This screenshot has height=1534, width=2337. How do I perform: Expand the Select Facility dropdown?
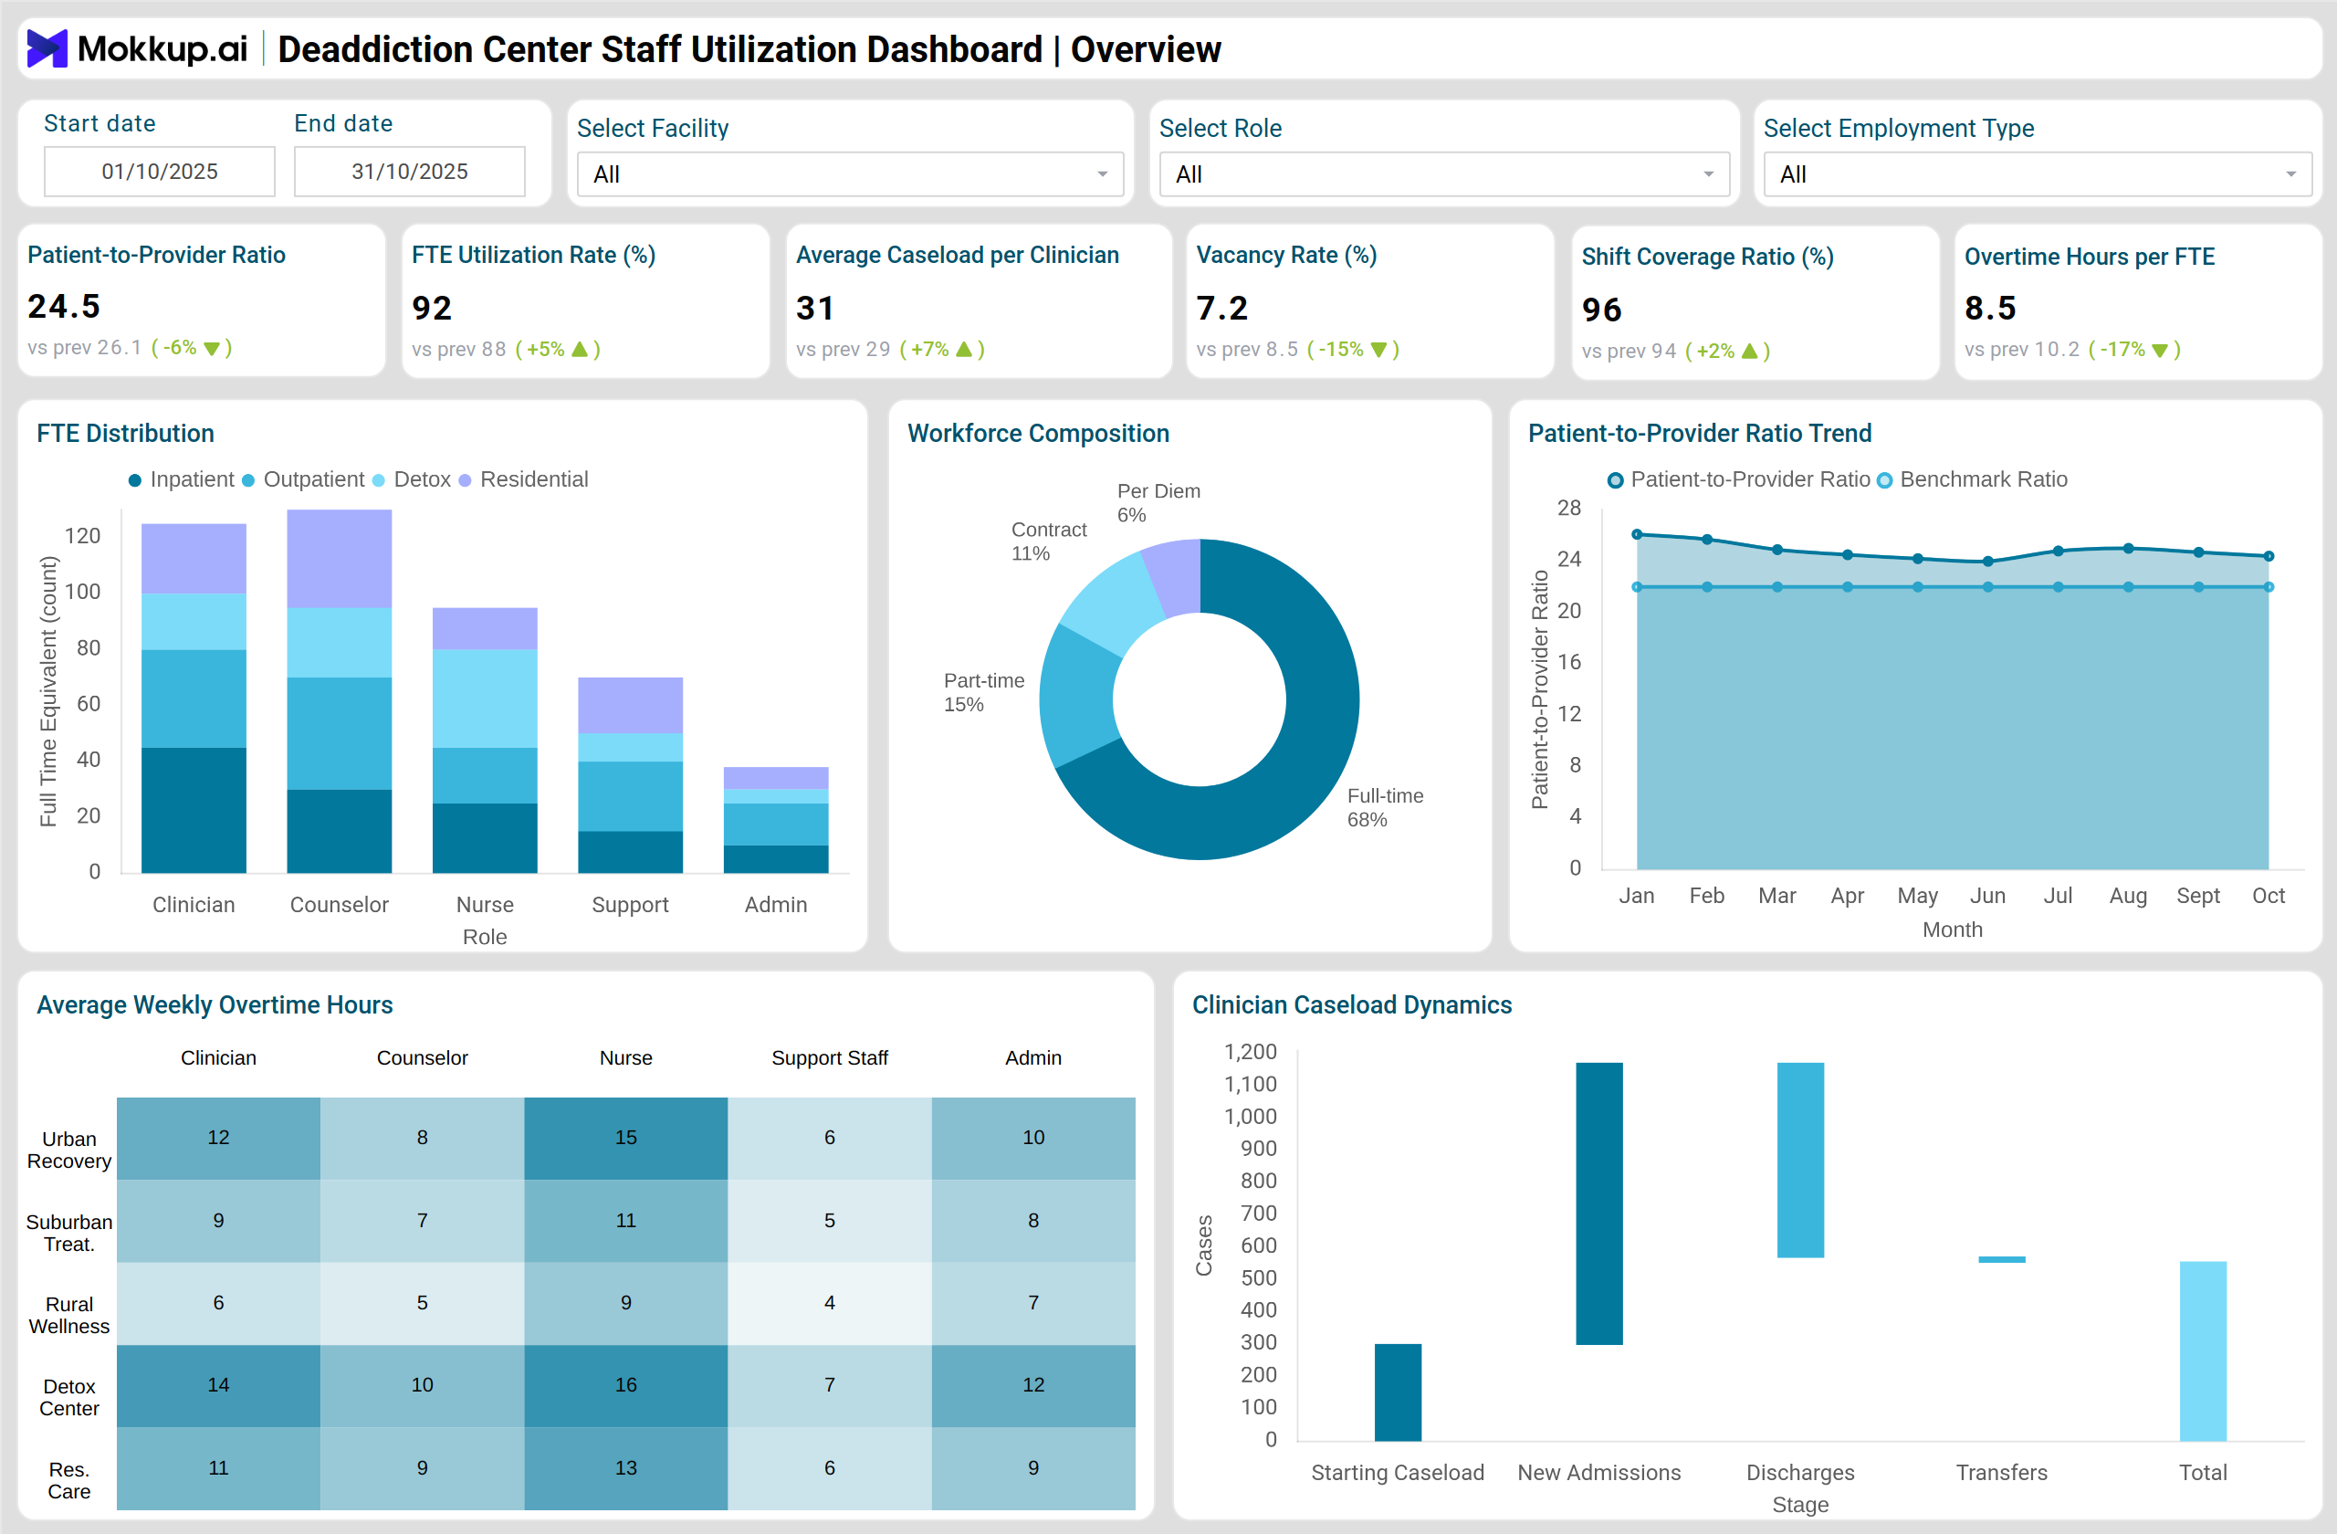click(x=850, y=174)
